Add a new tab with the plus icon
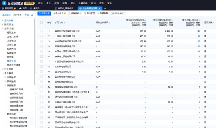 click(x=105, y=9)
